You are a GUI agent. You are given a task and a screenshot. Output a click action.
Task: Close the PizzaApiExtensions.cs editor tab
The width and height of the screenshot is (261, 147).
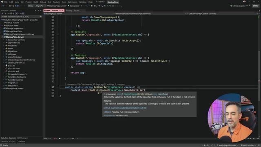[x=63, y=10]
